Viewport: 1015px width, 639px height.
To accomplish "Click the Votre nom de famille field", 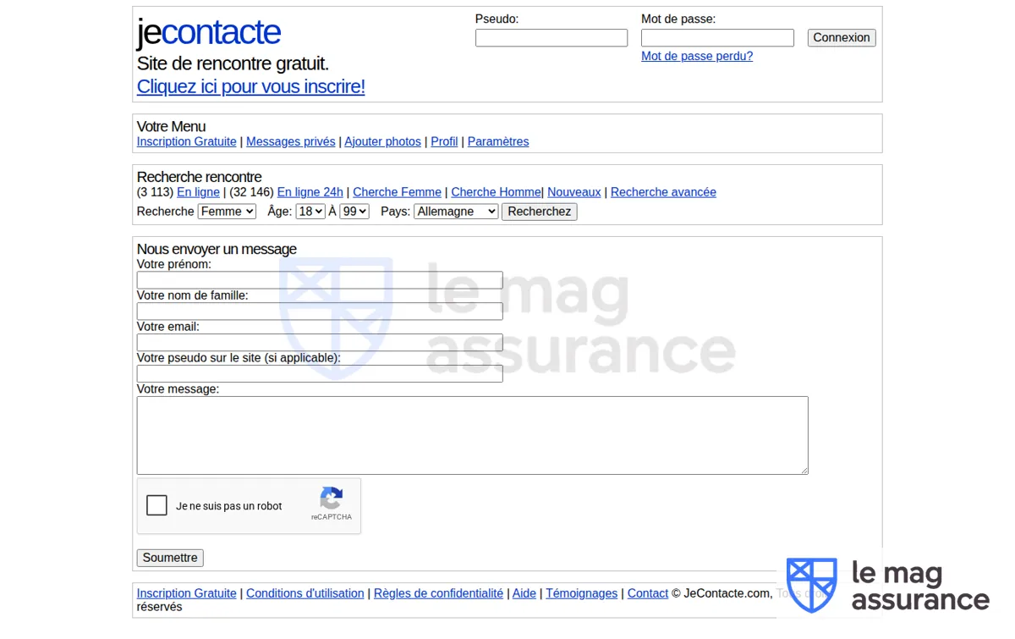I will 320,311.
